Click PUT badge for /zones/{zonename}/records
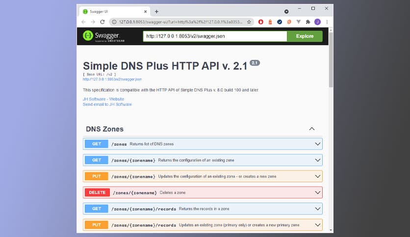Screen dimensions: 410x237 coord(97,225)
